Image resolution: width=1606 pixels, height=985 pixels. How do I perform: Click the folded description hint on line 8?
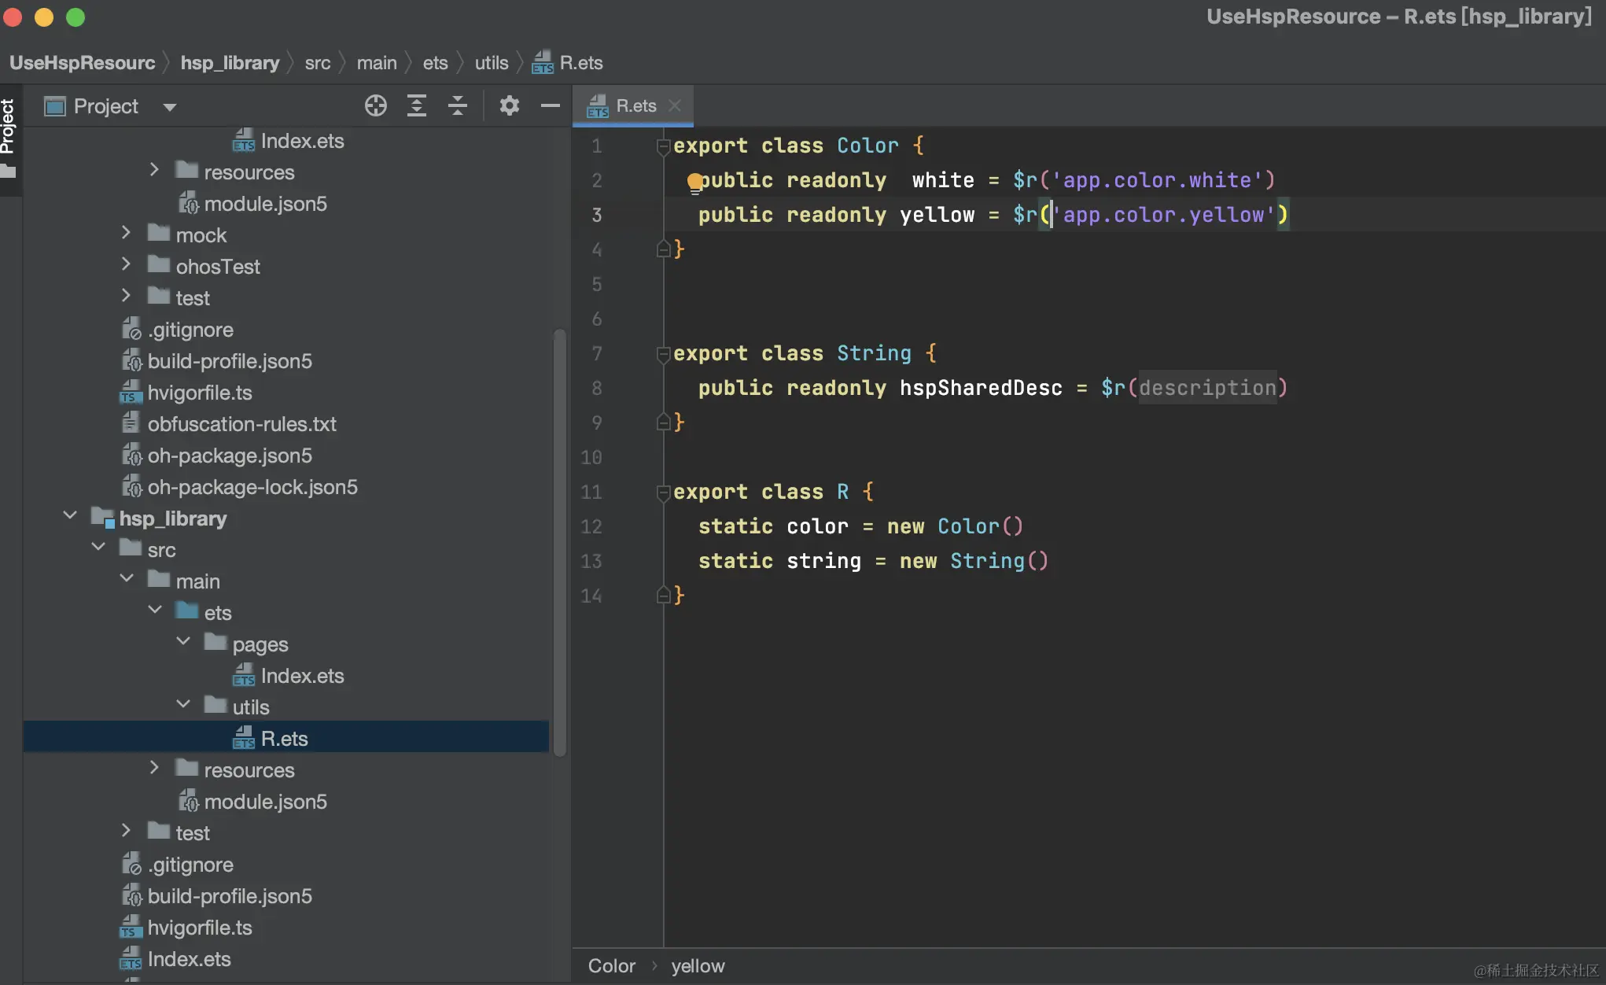click(1207, 388)
